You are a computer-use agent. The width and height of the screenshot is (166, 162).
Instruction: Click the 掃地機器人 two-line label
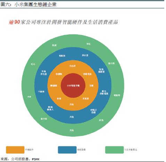[x=50, y=108]
